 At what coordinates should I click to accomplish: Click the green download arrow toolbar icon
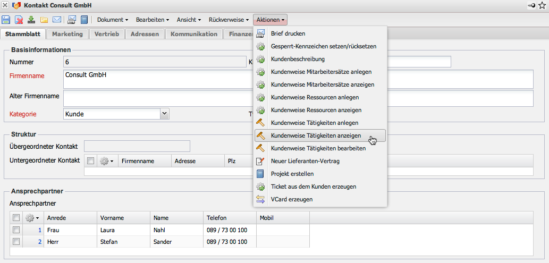click(31, 20)
